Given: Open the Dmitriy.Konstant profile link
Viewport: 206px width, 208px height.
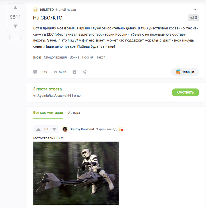Looking at the screenshot, I should tap(82, 129).
